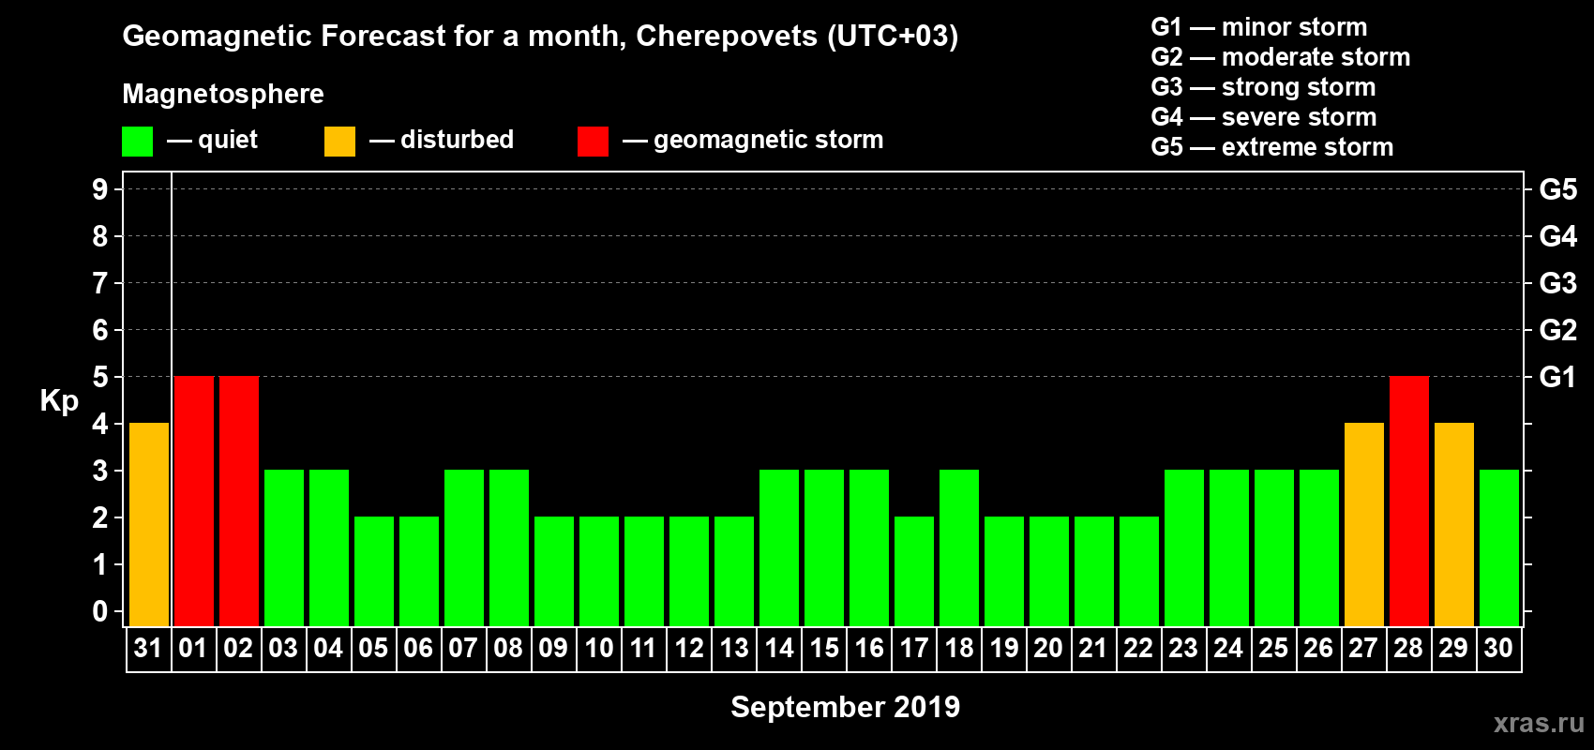Viewport: 1594px width, 750px height.
Task: Click date label 08 on the axis
Action: 508,648
